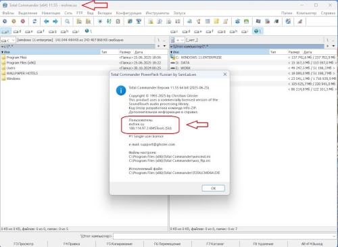This screenshot has width=338, height=247.
Task: Select the WALLPAPER HOTELS folder
Action: (84, 73)
